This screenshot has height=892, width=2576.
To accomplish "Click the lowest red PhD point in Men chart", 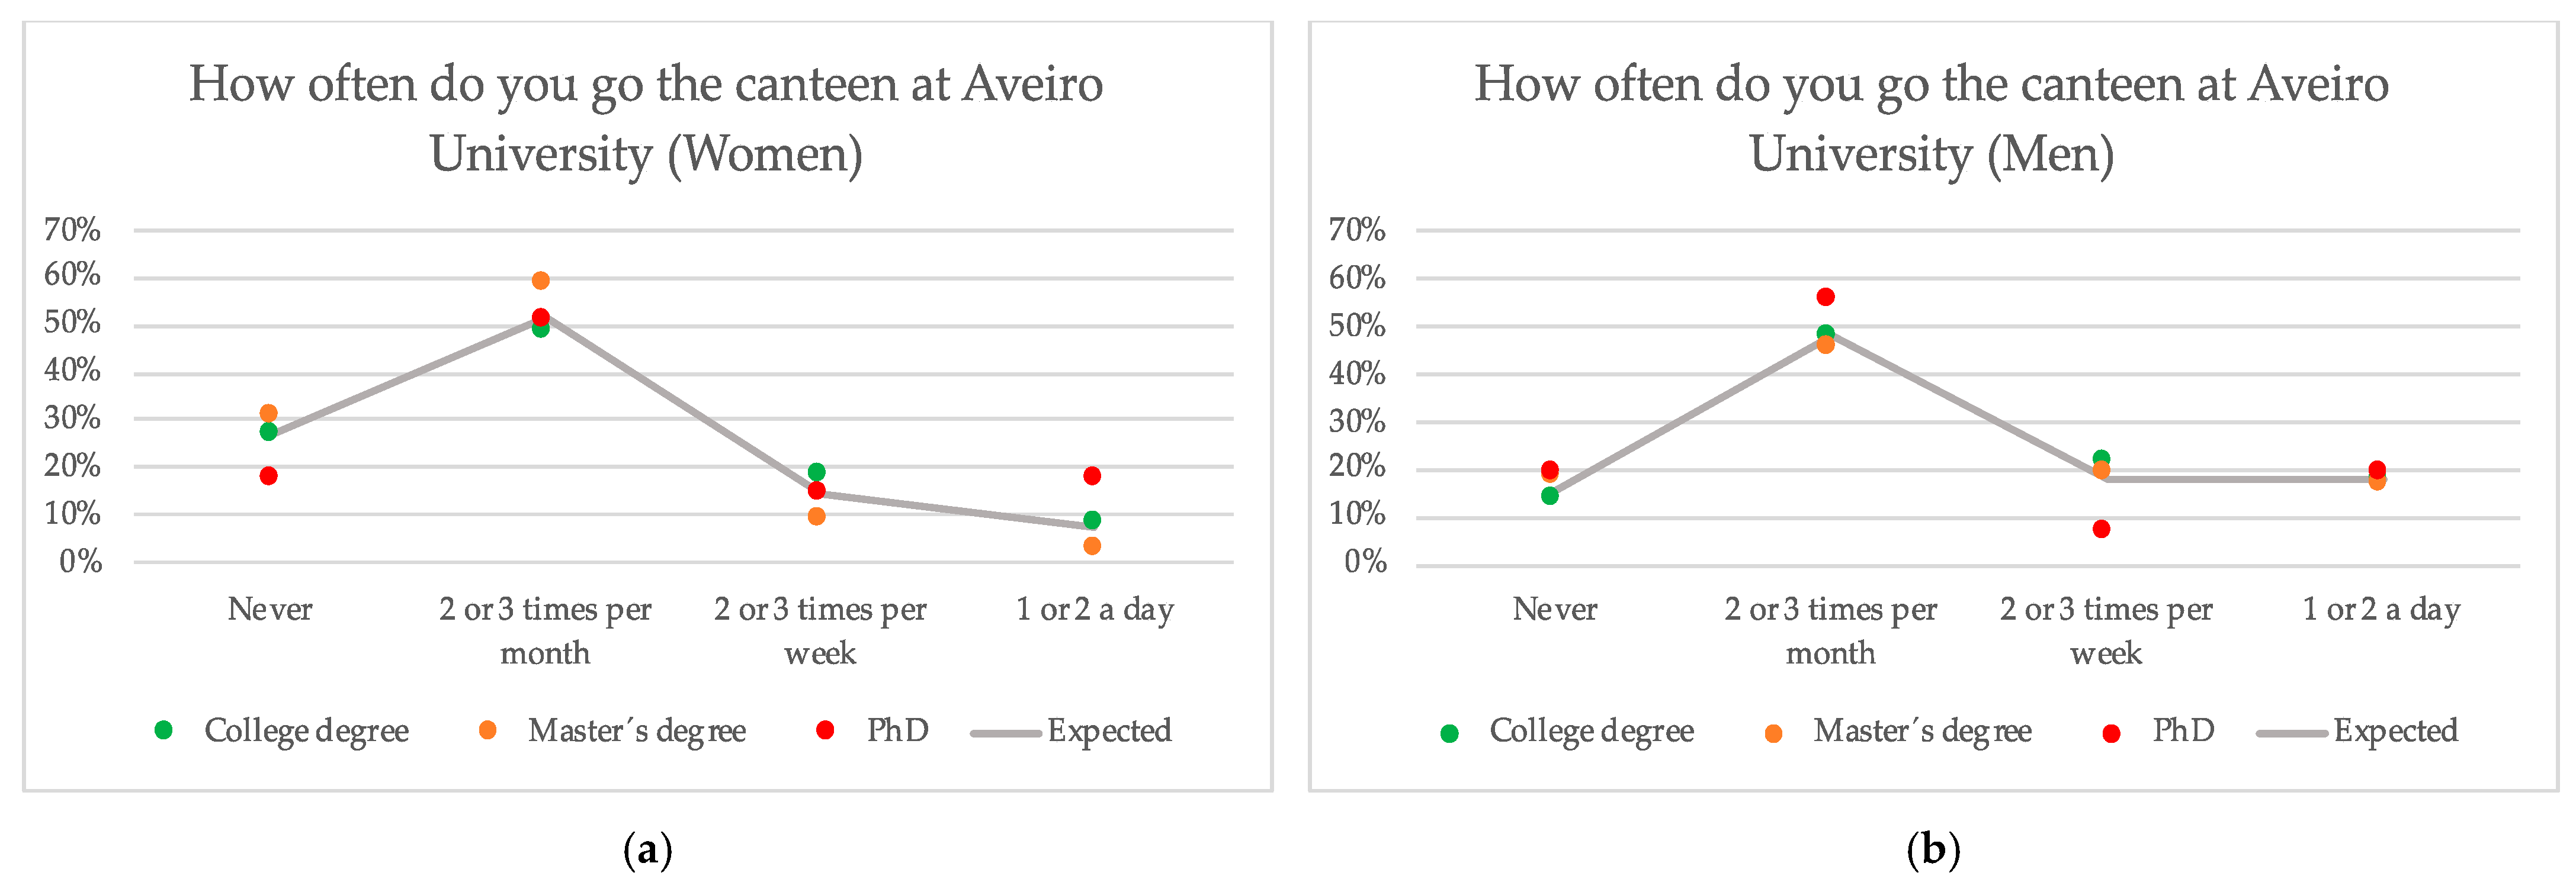I will coord(2102,529).
